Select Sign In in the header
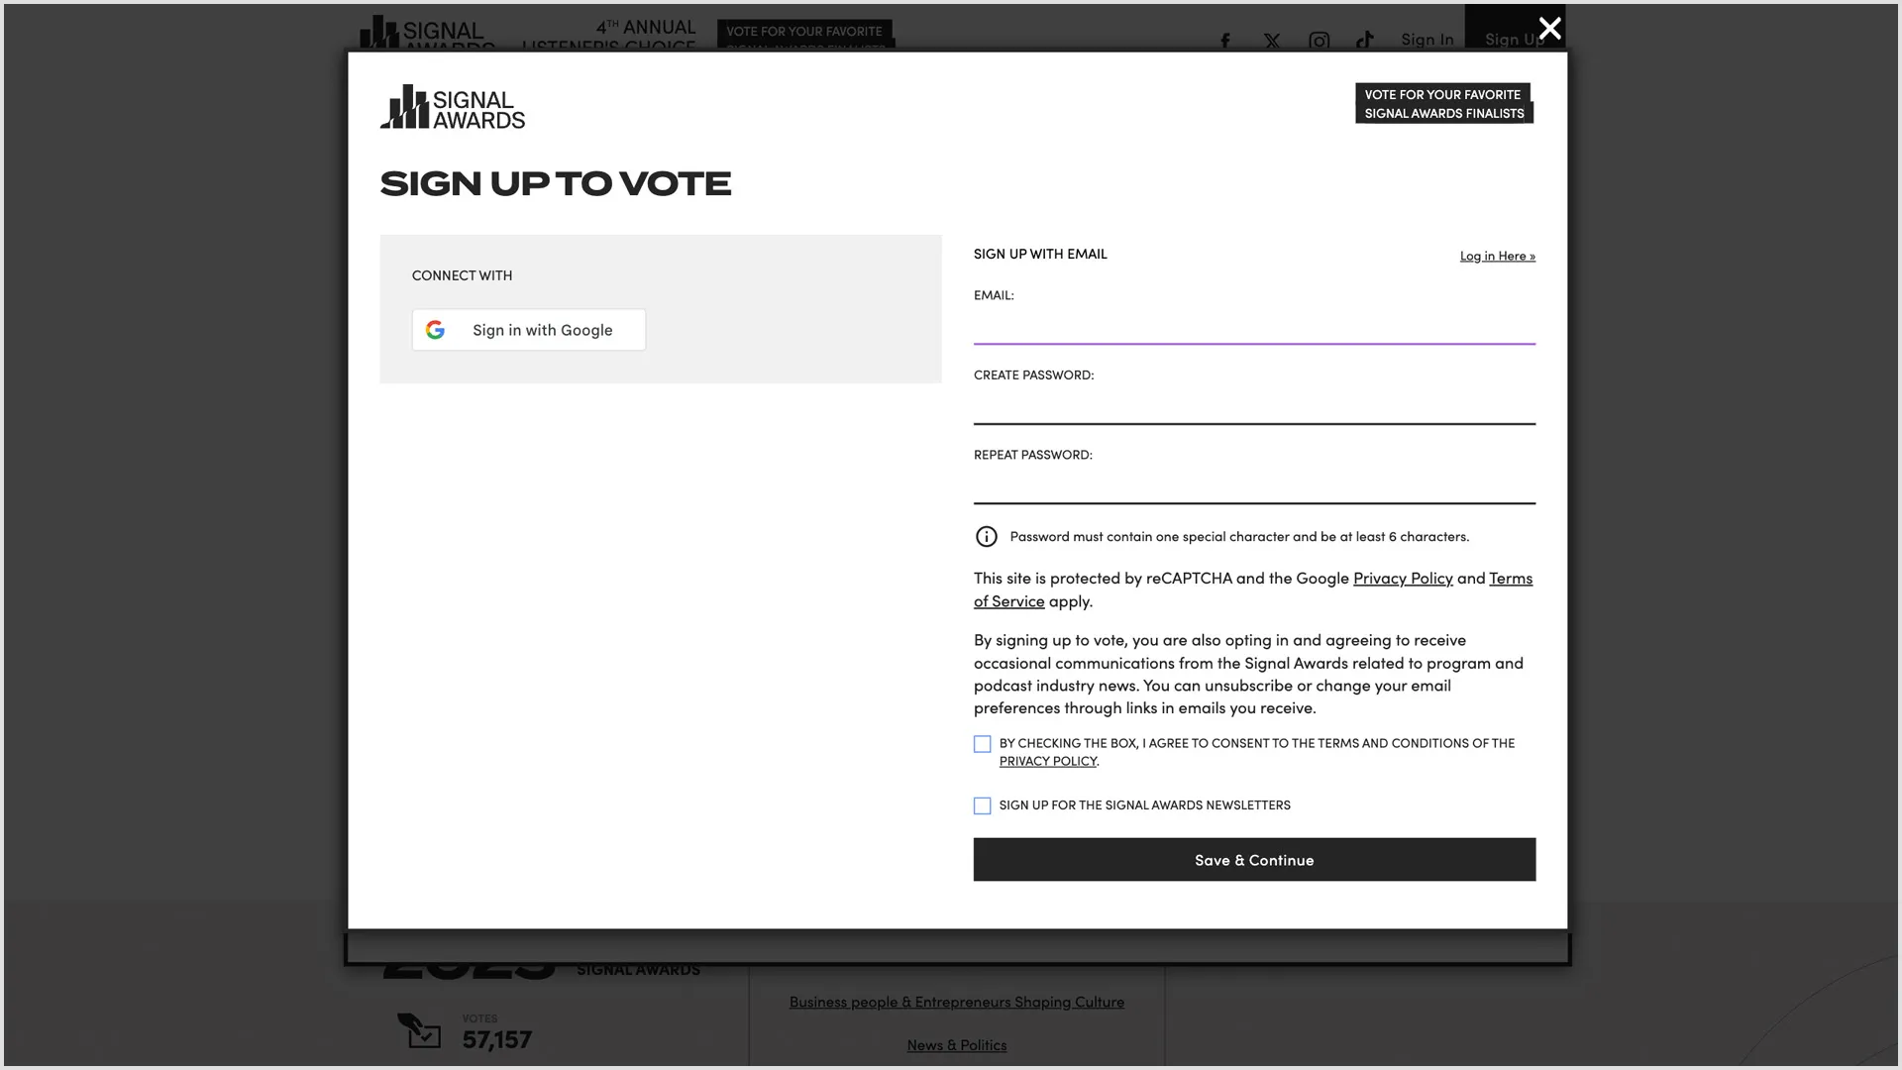 [x=1426, y=40]
